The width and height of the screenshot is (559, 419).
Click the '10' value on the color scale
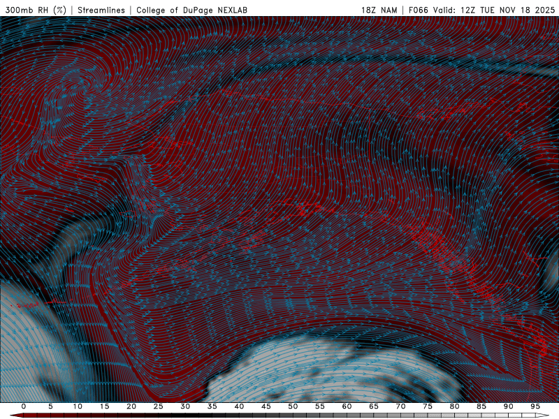[x=78, y=406]
